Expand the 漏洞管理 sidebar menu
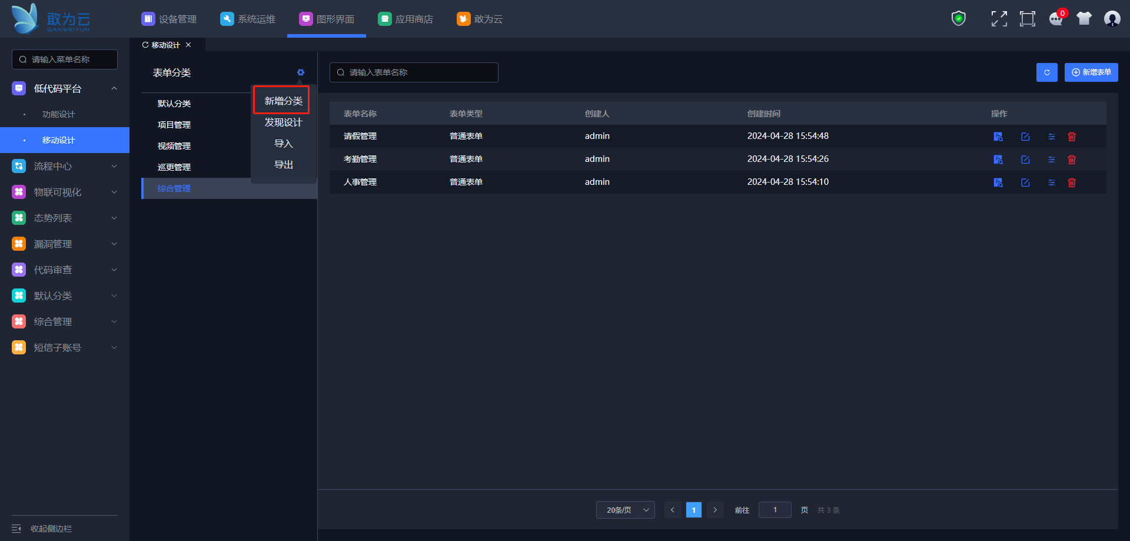Viewport: 1130px width, 541px height. [x=65, y=244]
